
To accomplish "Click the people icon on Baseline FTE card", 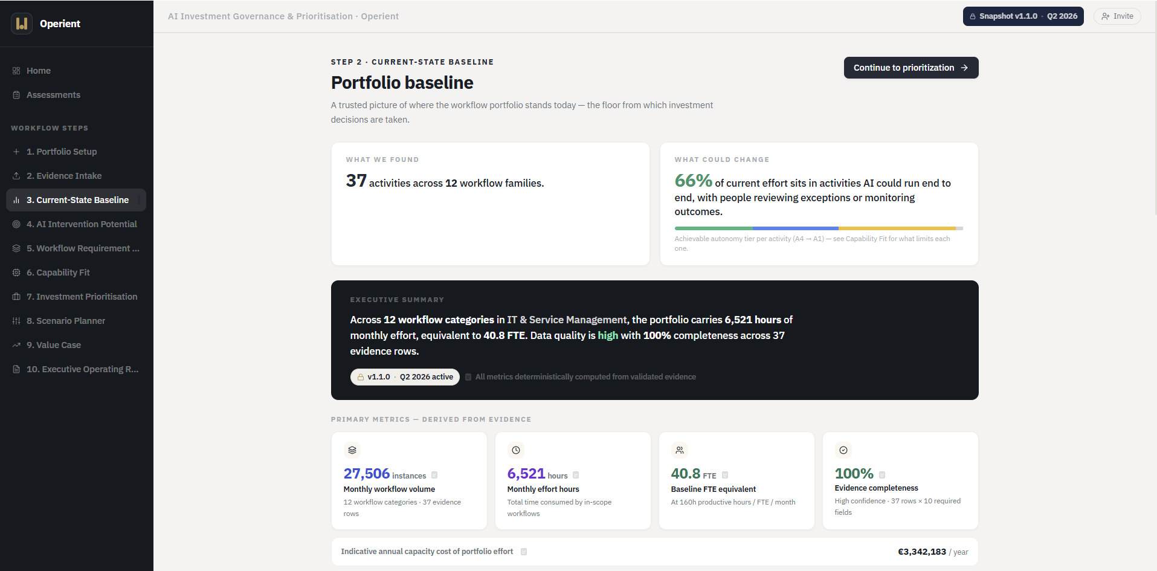I will (680, 450).
